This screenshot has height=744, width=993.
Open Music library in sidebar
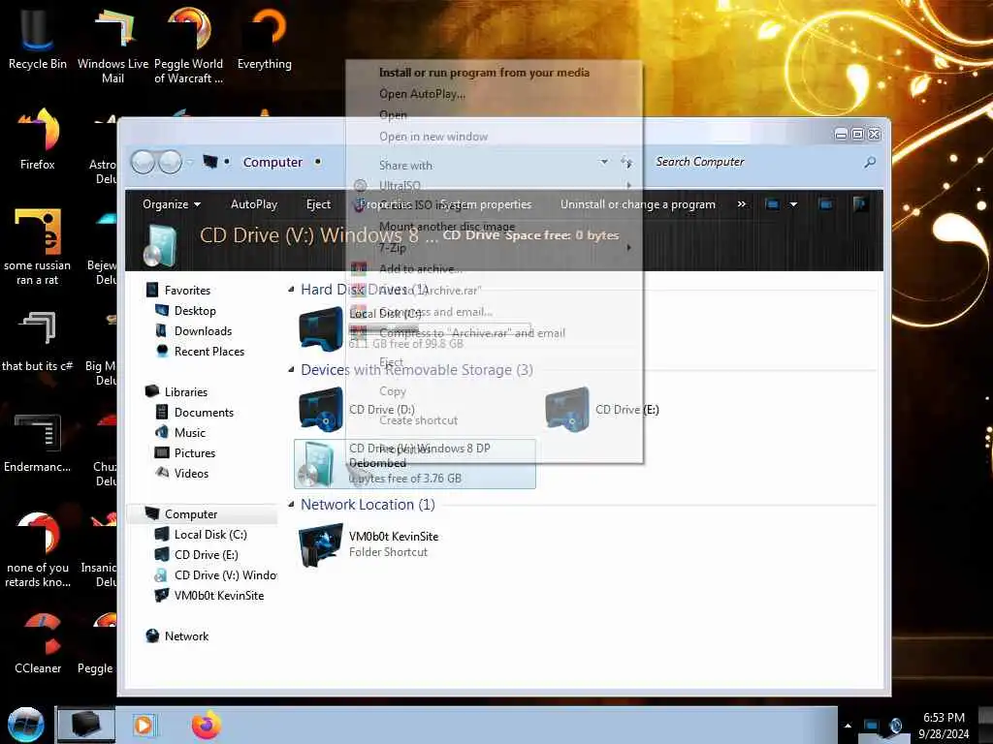(189, 433)
